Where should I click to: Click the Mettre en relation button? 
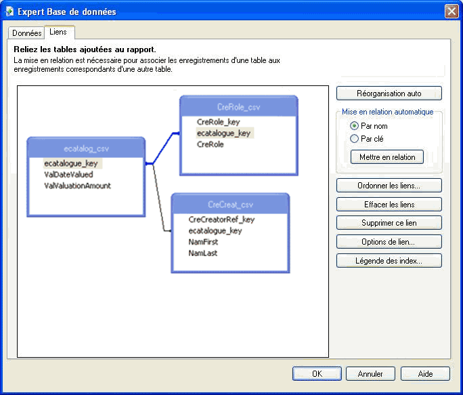(x=387, y=157)
